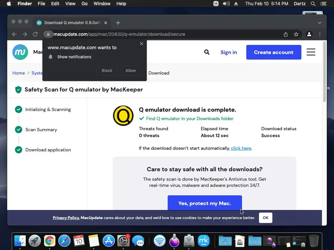Close the Download Q emulator tab

(106, 23)
